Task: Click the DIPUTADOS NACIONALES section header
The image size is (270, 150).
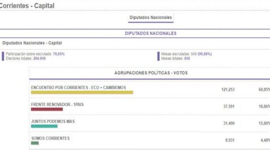Action: (x=151, y=33)
